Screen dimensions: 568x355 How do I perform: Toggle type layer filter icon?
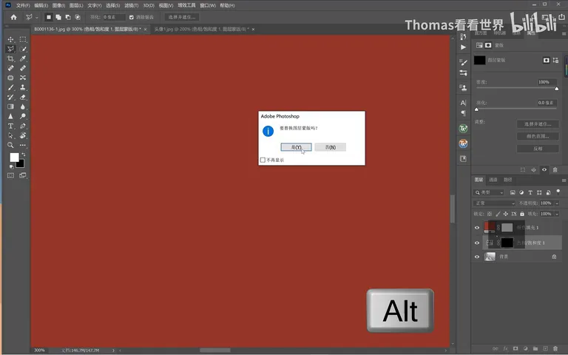(x=530, y=192)
